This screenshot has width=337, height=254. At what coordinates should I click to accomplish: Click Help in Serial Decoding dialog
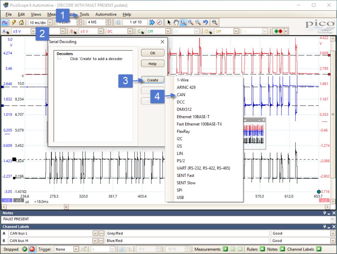153,64
